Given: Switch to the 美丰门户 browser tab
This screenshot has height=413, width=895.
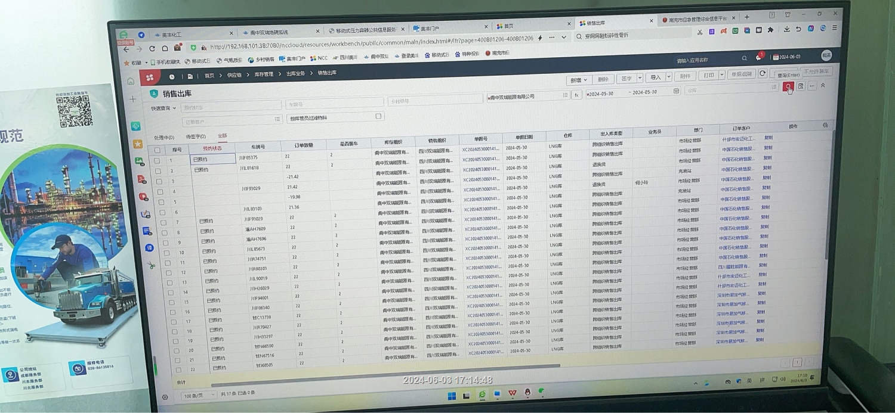Looking at the screenshot, I should click(x=449, y=27).
